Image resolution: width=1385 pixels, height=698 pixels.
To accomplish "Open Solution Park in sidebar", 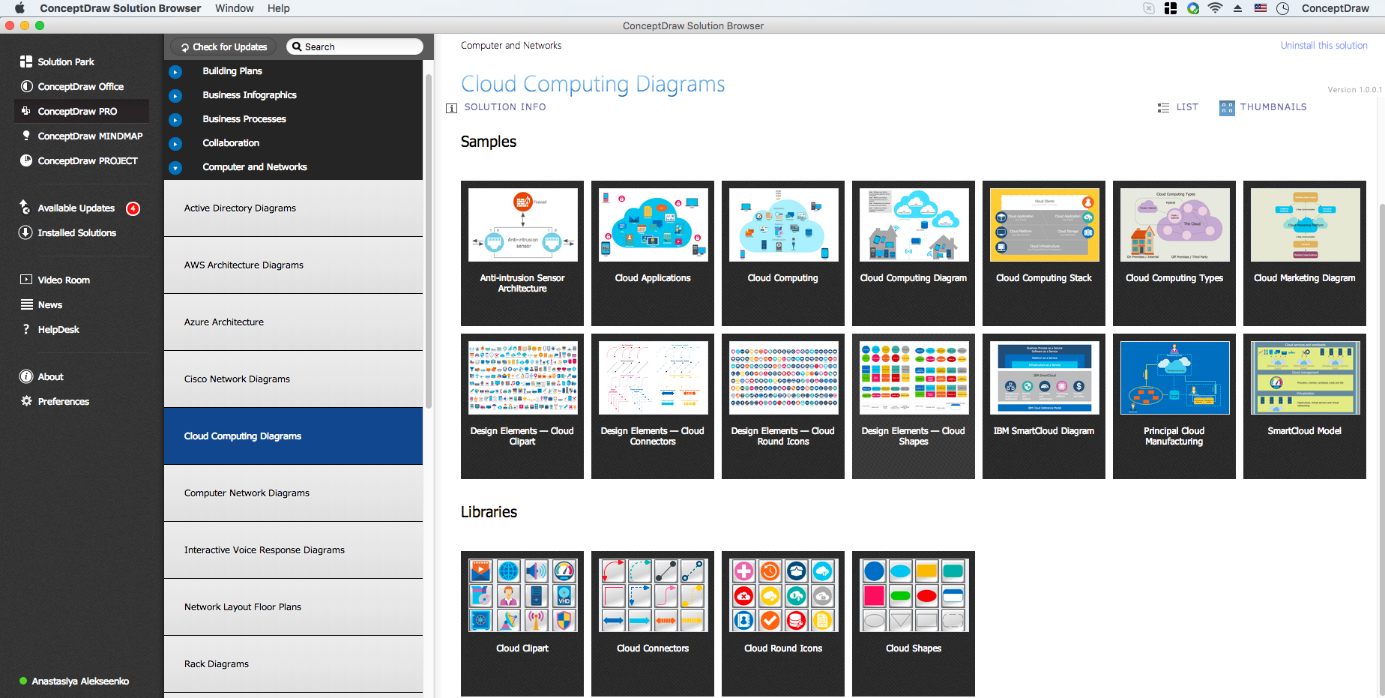I will point(66,61).
